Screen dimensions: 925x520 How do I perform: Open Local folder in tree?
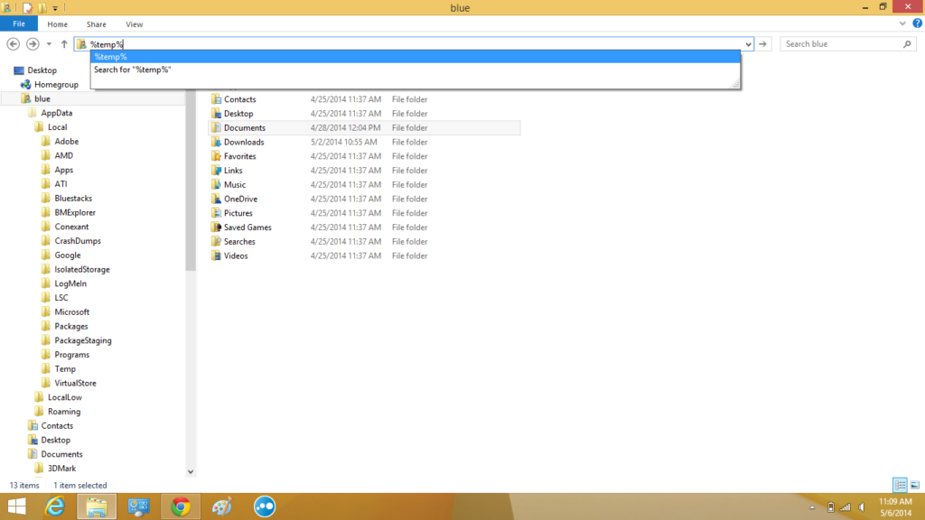pyautogui.click(x=57, y=126)
